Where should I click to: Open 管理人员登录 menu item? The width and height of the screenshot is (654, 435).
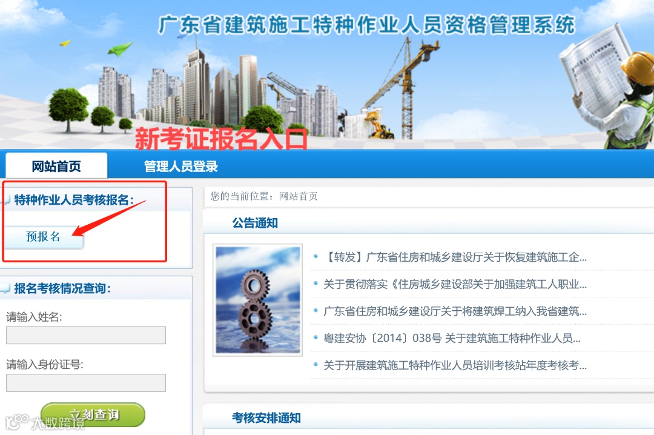(181, 166)
